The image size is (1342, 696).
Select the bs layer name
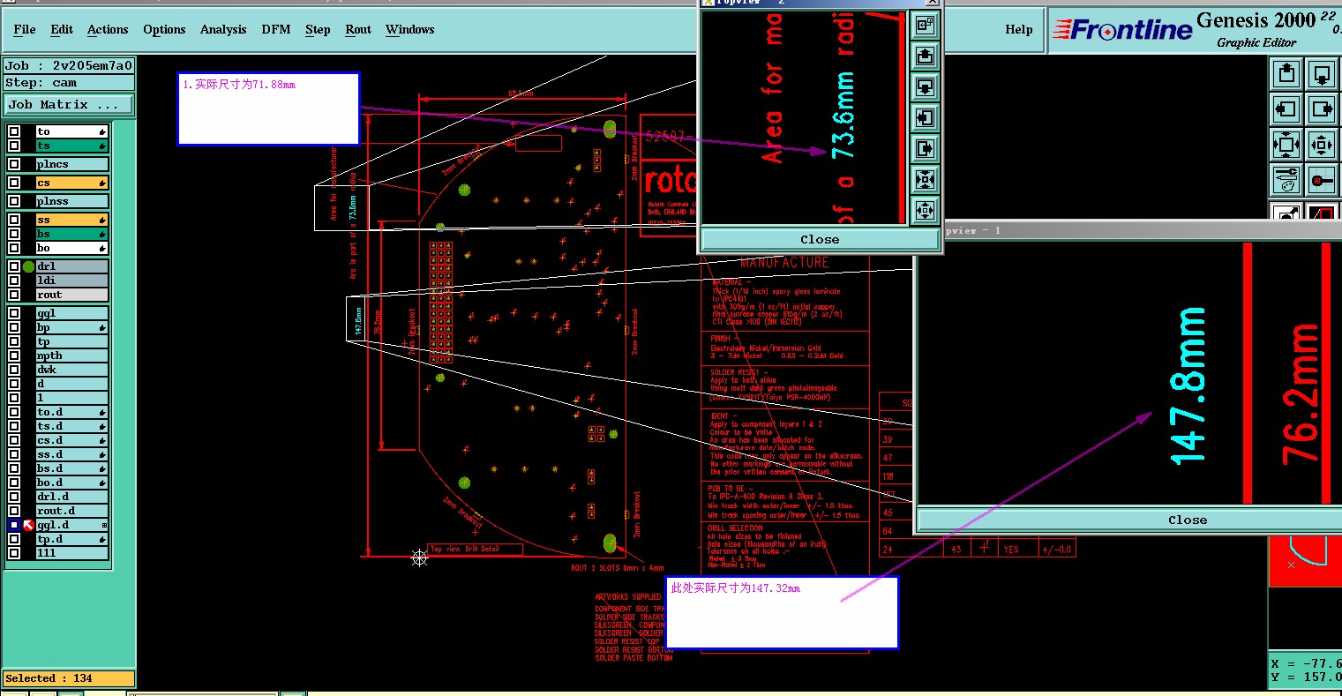coord(71,234)
